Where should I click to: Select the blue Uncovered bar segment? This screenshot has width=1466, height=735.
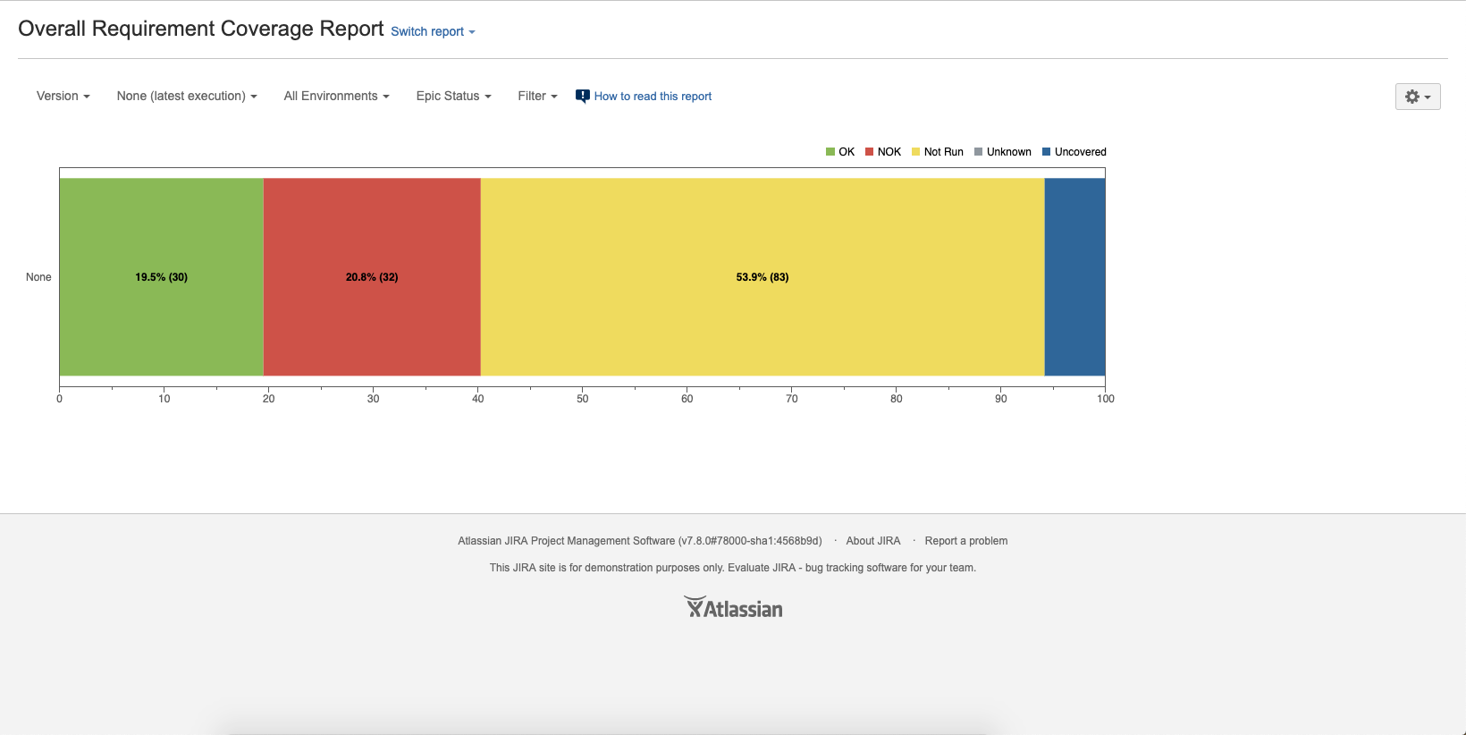pyautogui.click(x=1074, y=277)
